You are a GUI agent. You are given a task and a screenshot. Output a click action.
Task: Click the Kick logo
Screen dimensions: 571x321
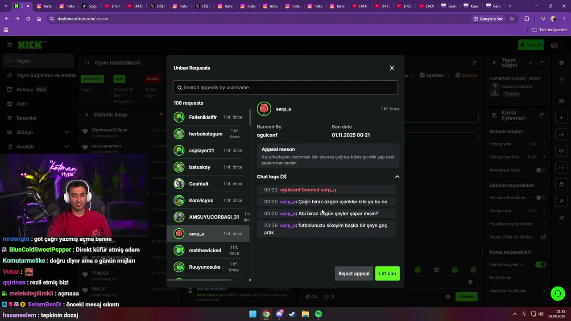click(31, 45)
